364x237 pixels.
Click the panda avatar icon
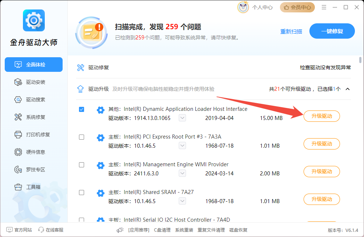243,7
